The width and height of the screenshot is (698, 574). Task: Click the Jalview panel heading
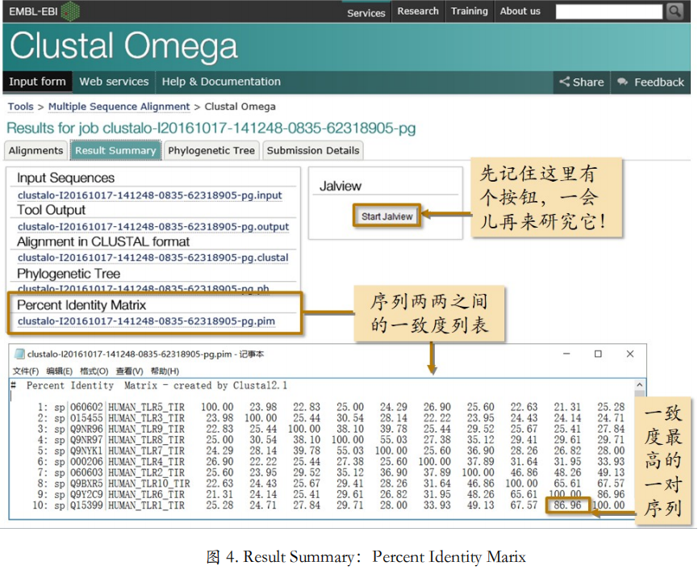pyautogui.click(x=340, y=186)
